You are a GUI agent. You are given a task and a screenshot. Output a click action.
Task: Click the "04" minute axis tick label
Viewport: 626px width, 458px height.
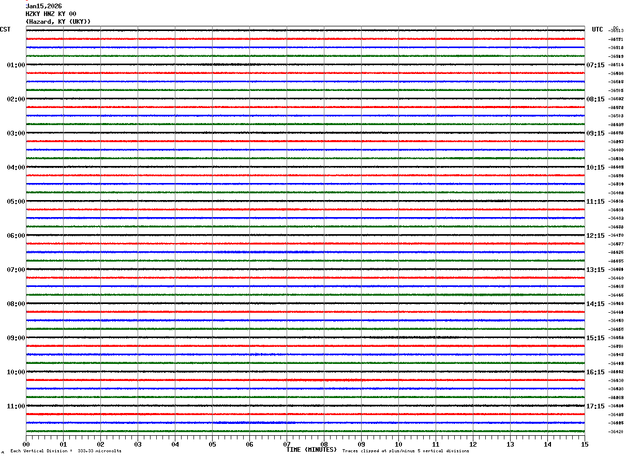[175, 444]
